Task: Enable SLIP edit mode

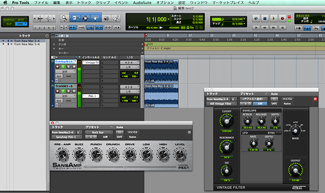Action: (9, 24)
